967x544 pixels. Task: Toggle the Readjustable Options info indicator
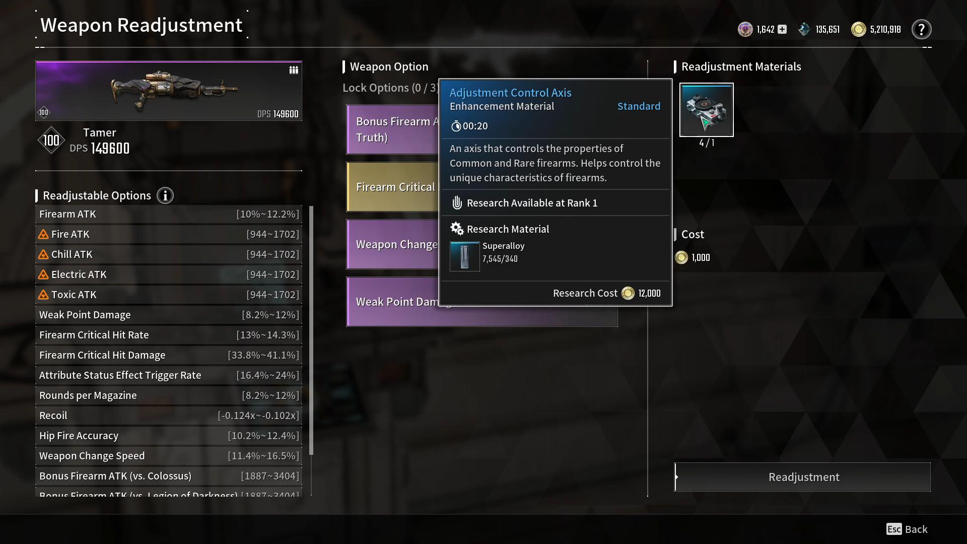click(x=164, y=195)
